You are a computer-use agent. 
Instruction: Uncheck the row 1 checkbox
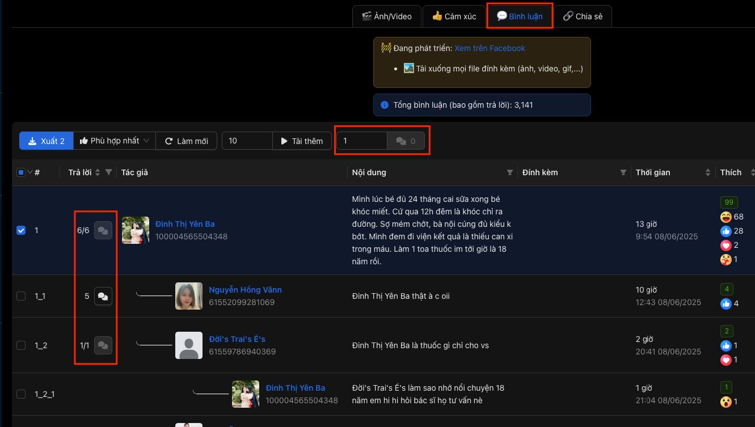21,230
